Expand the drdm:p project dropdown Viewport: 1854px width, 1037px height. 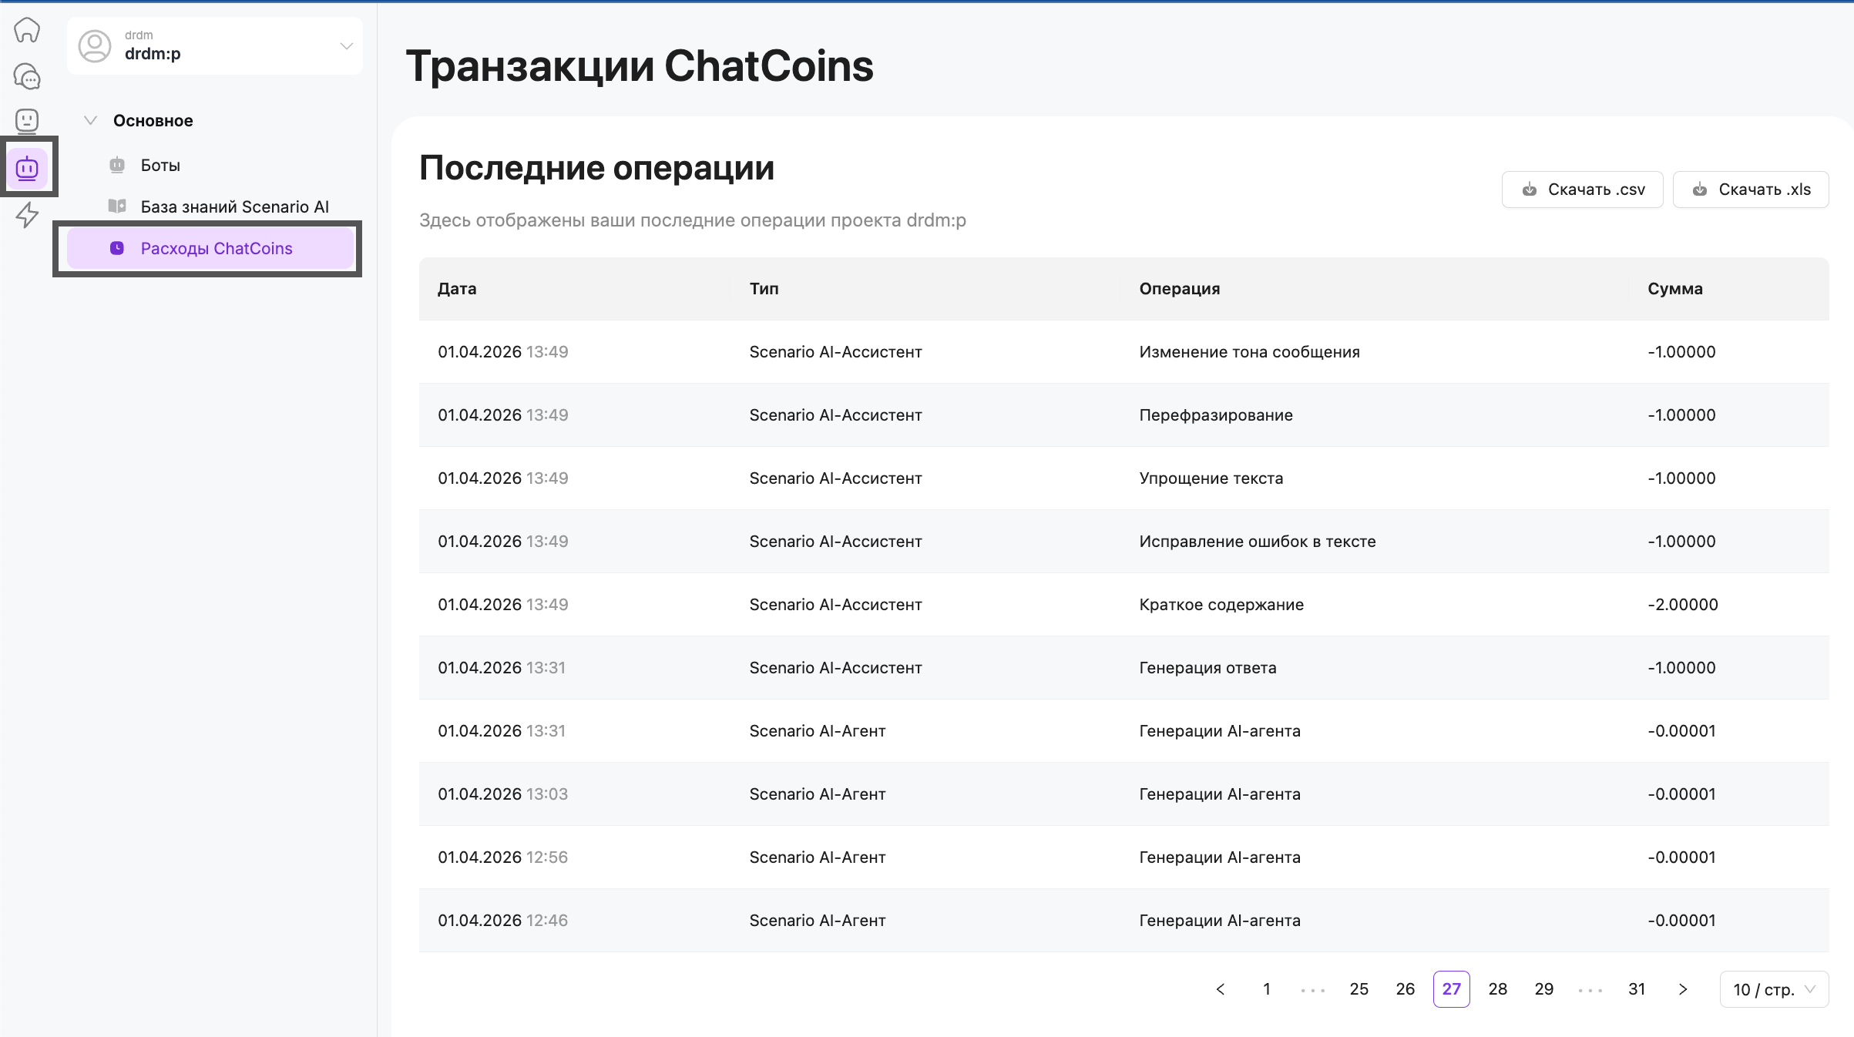click(x=346, y=46)
